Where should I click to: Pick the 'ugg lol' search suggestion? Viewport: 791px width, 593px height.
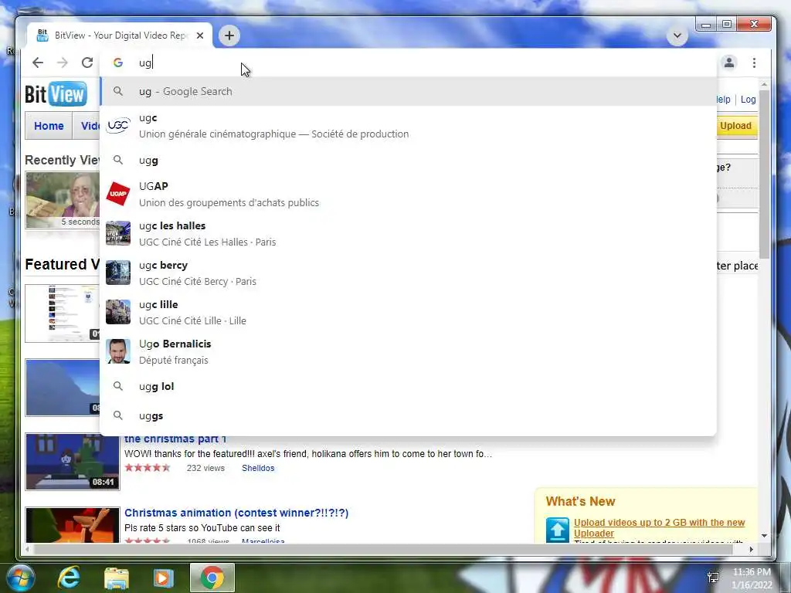coord(408,386)
